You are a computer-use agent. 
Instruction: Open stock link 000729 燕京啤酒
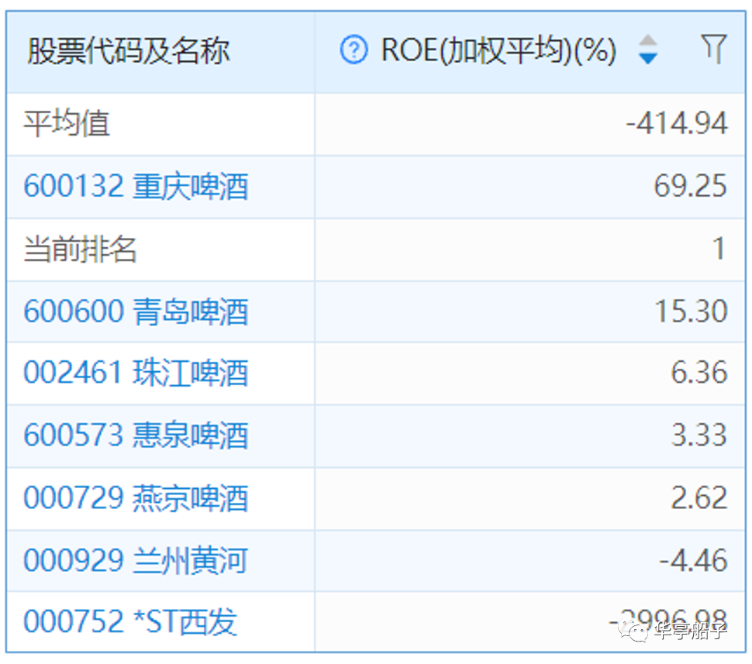[136, 498]
